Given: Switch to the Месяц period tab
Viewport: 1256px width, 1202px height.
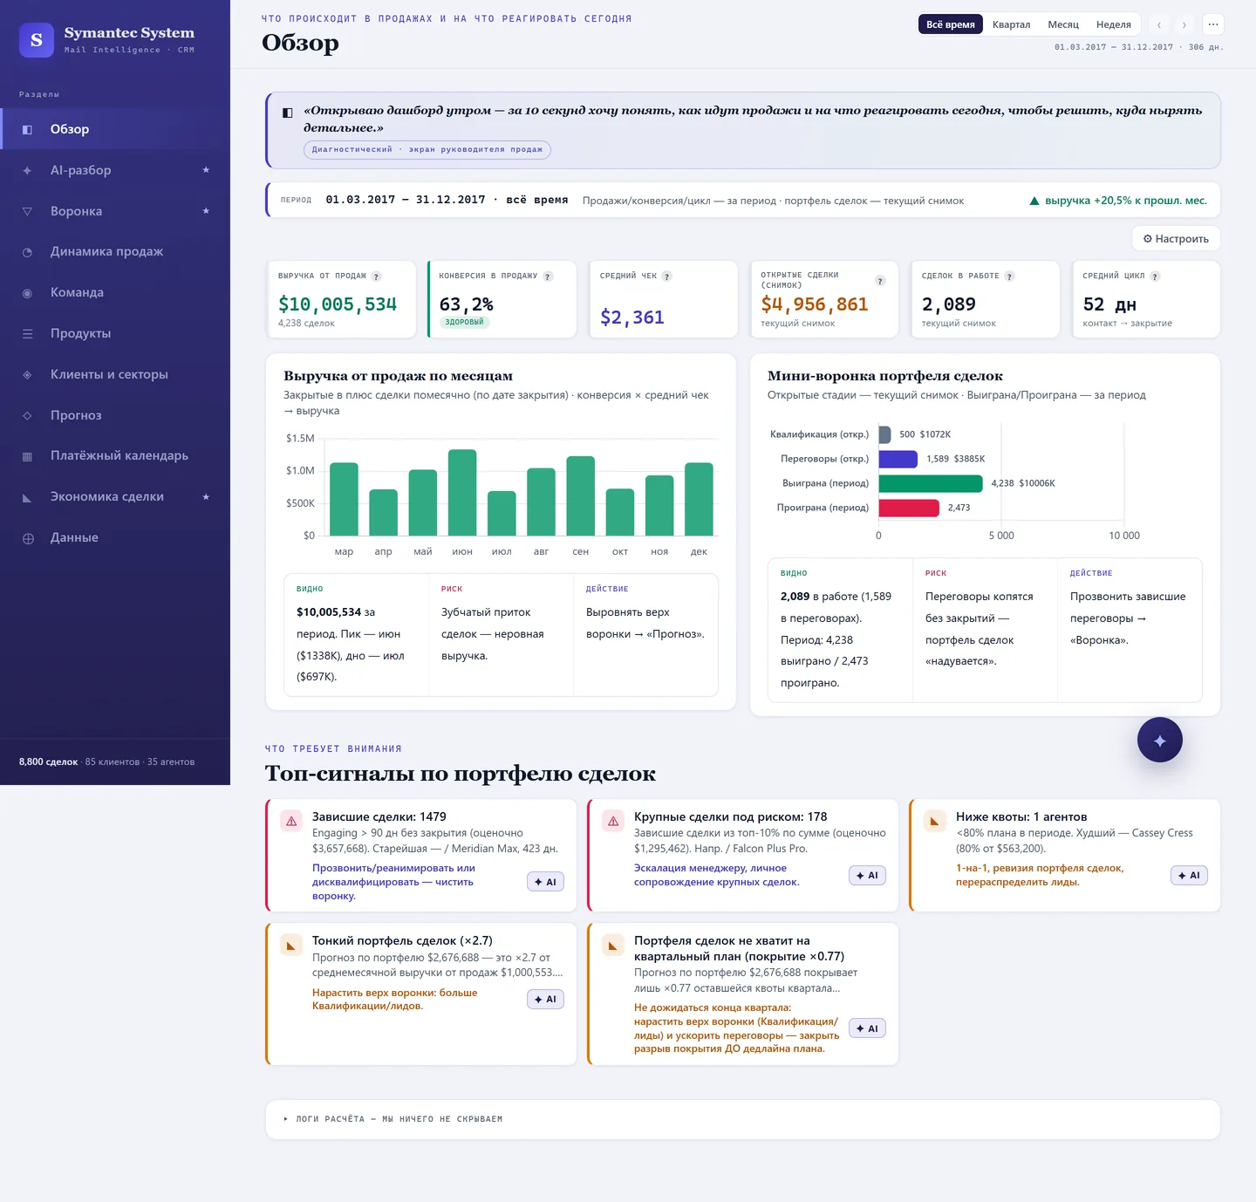Looking at the screenshot, I should coord(1063,24).
